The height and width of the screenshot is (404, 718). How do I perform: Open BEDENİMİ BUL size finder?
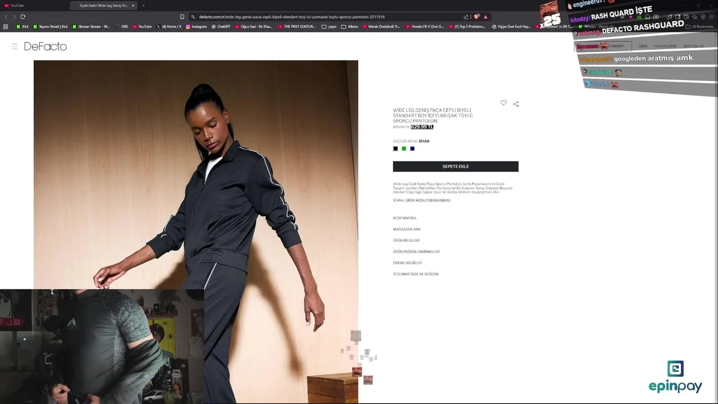[x=405, y=218]
